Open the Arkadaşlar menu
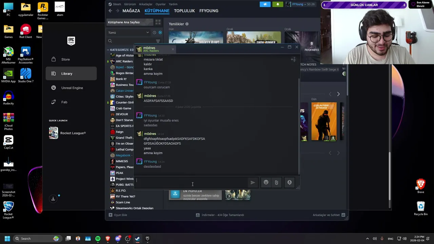The height and width of the screenshot is (244, 434). (146, 4)
